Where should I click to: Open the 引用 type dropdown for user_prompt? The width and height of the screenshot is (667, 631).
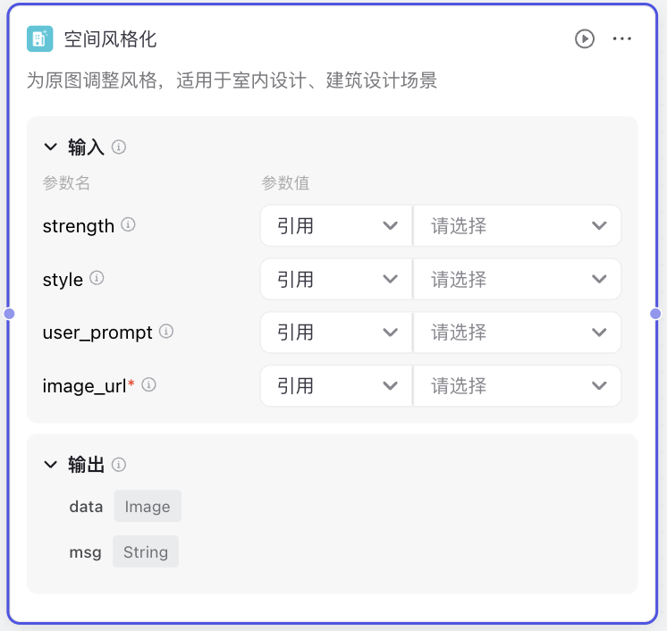point(336,332)
